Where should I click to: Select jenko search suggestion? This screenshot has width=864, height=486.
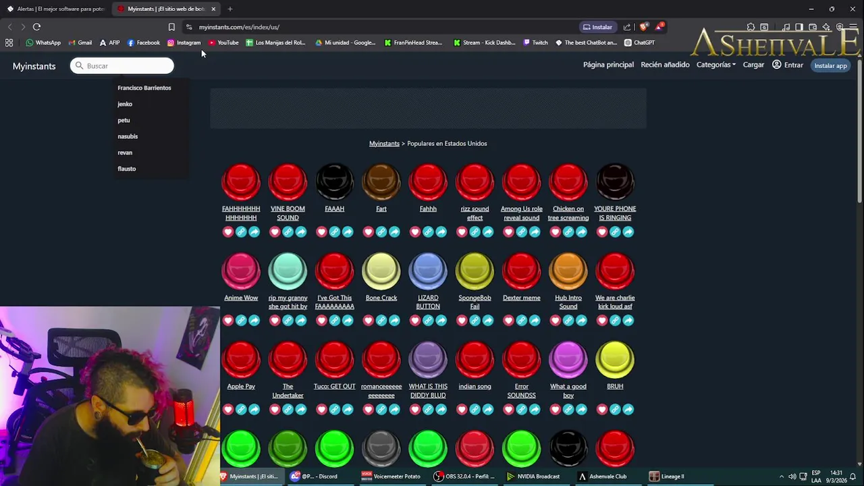pyautogui.click(x=125, y=104)
